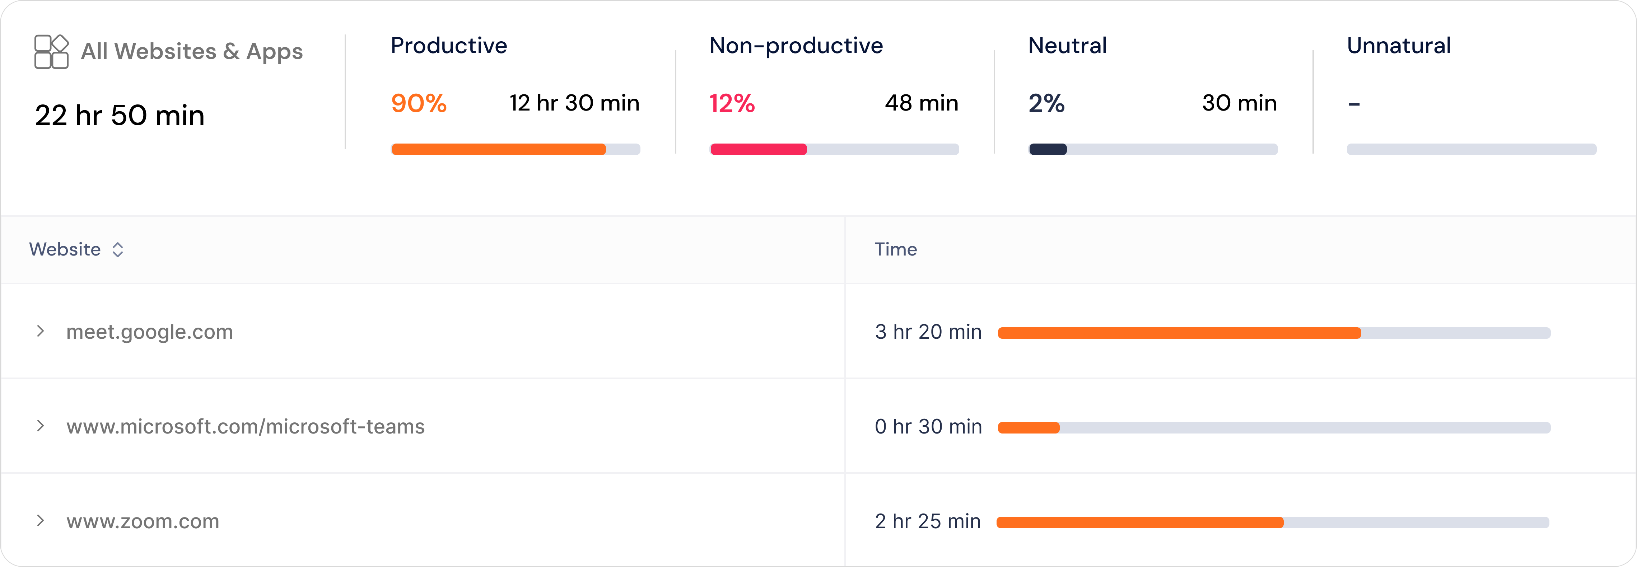
Task: Sort by the Website column arrows
Action: point(117,249)
